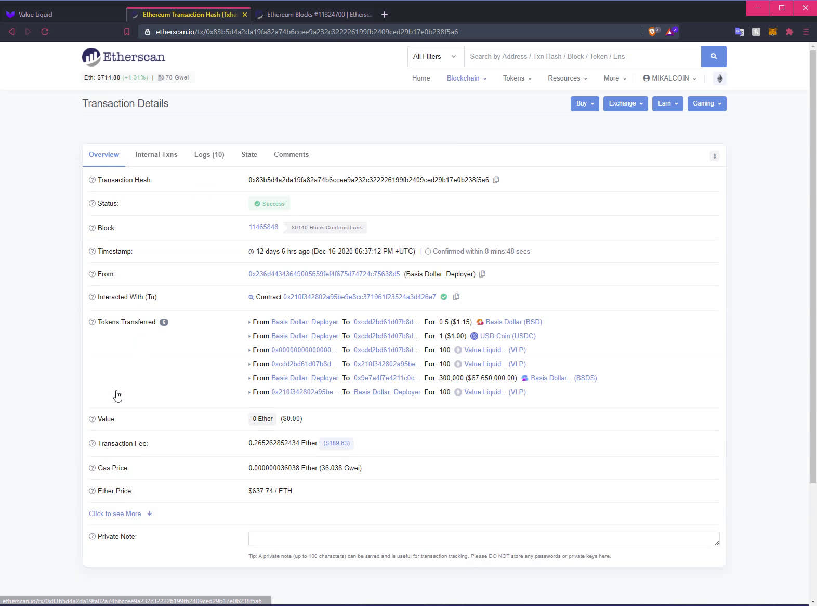Go to Home nav link
This screenshot has width=817, height=606.
[421, 78]
